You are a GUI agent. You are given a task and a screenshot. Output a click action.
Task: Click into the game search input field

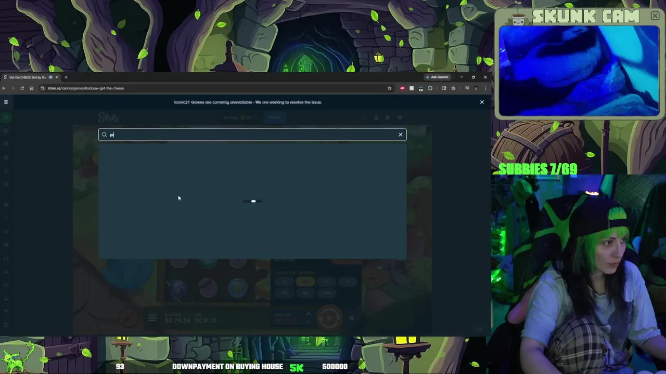(252, 135)
